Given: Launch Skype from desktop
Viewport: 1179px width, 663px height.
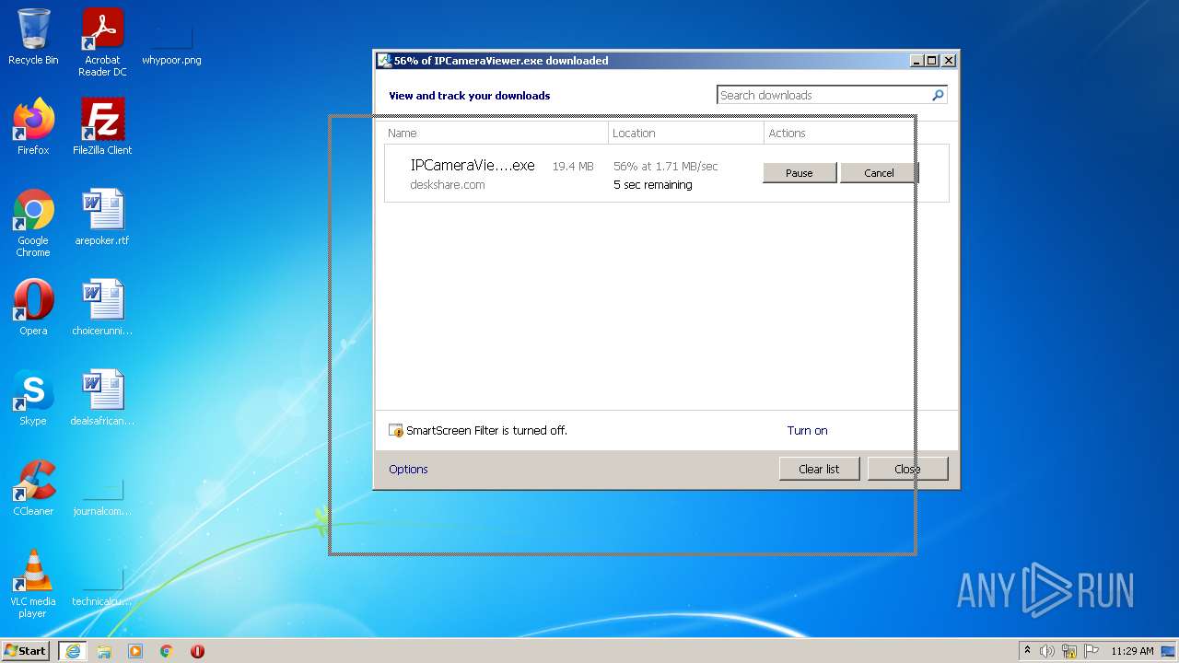Looking at the screenshot, I should 33,398.
